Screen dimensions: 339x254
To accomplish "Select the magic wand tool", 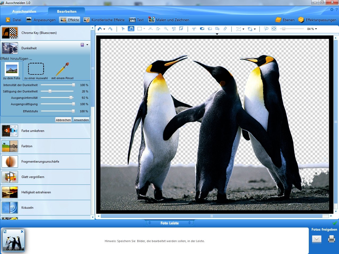I will pos(166,29).
